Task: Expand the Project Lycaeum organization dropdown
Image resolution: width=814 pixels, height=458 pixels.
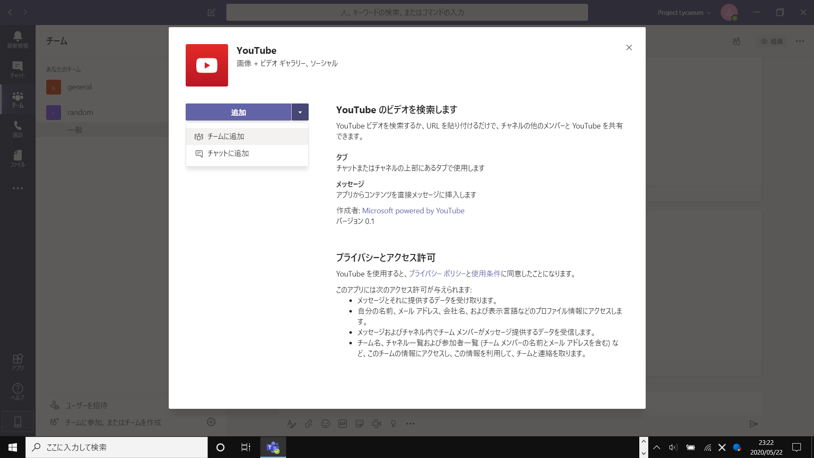Action: pyautogui.click(x=684, y=13)
